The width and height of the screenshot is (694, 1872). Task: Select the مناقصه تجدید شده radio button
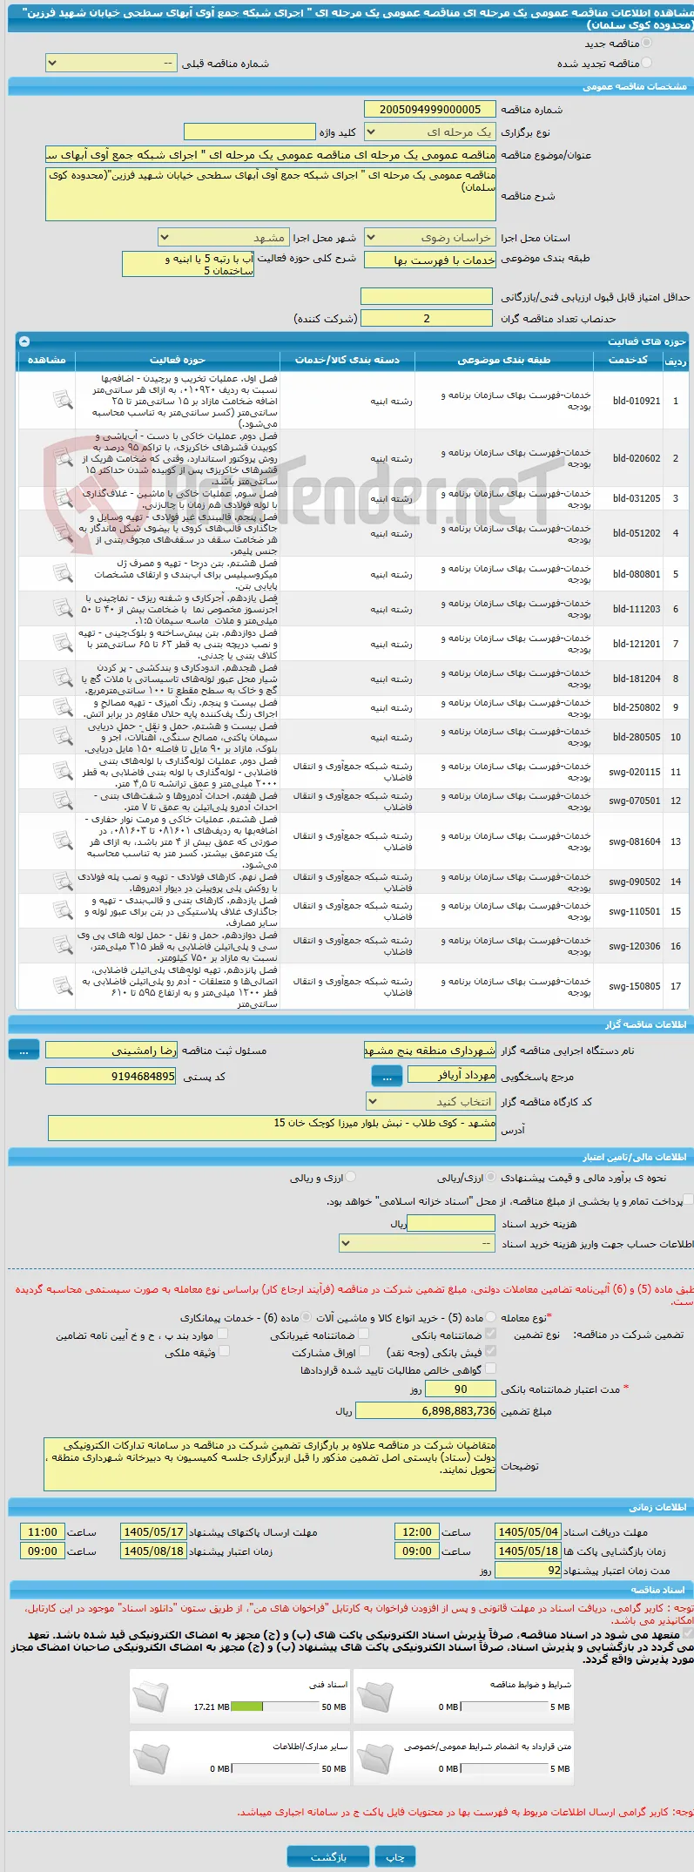pos(646,63)
